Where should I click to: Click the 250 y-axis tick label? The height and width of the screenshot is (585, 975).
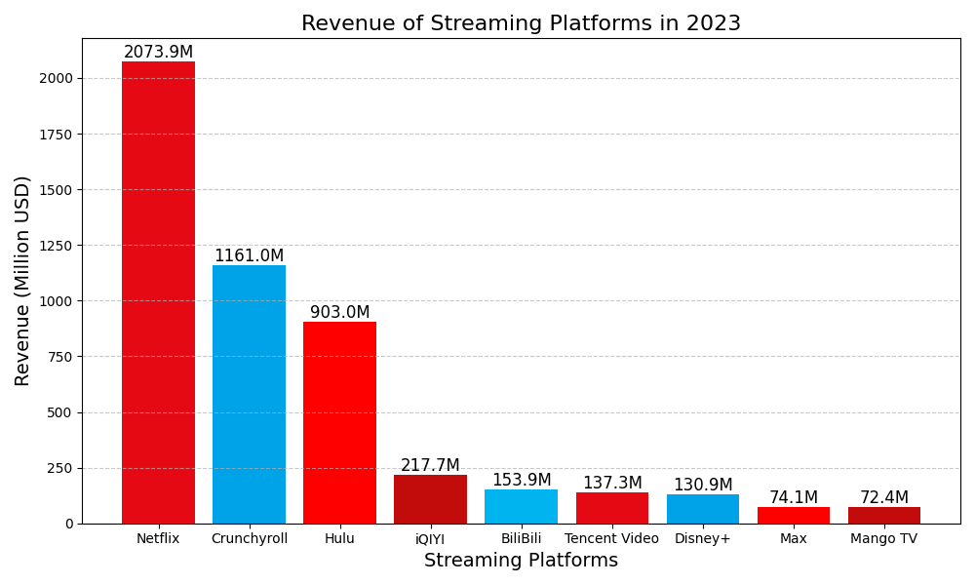[x=60, y=468]
